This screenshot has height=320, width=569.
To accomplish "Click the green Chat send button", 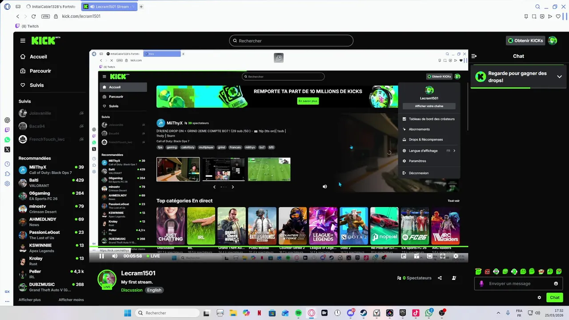I will [x=554, y=298].
